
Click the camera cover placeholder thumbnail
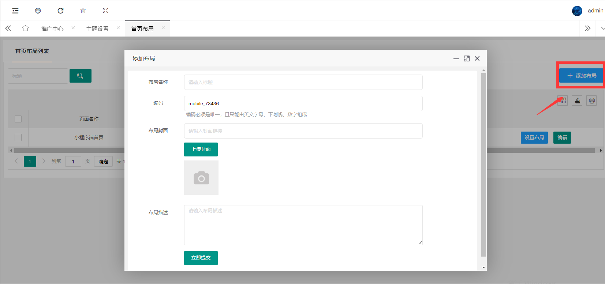pos(201,178)
